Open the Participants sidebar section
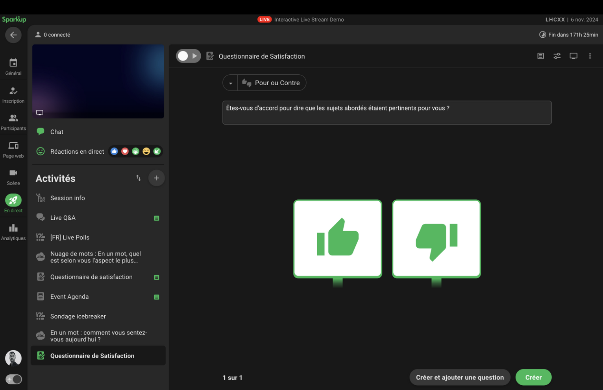 (x=13, y=122)
